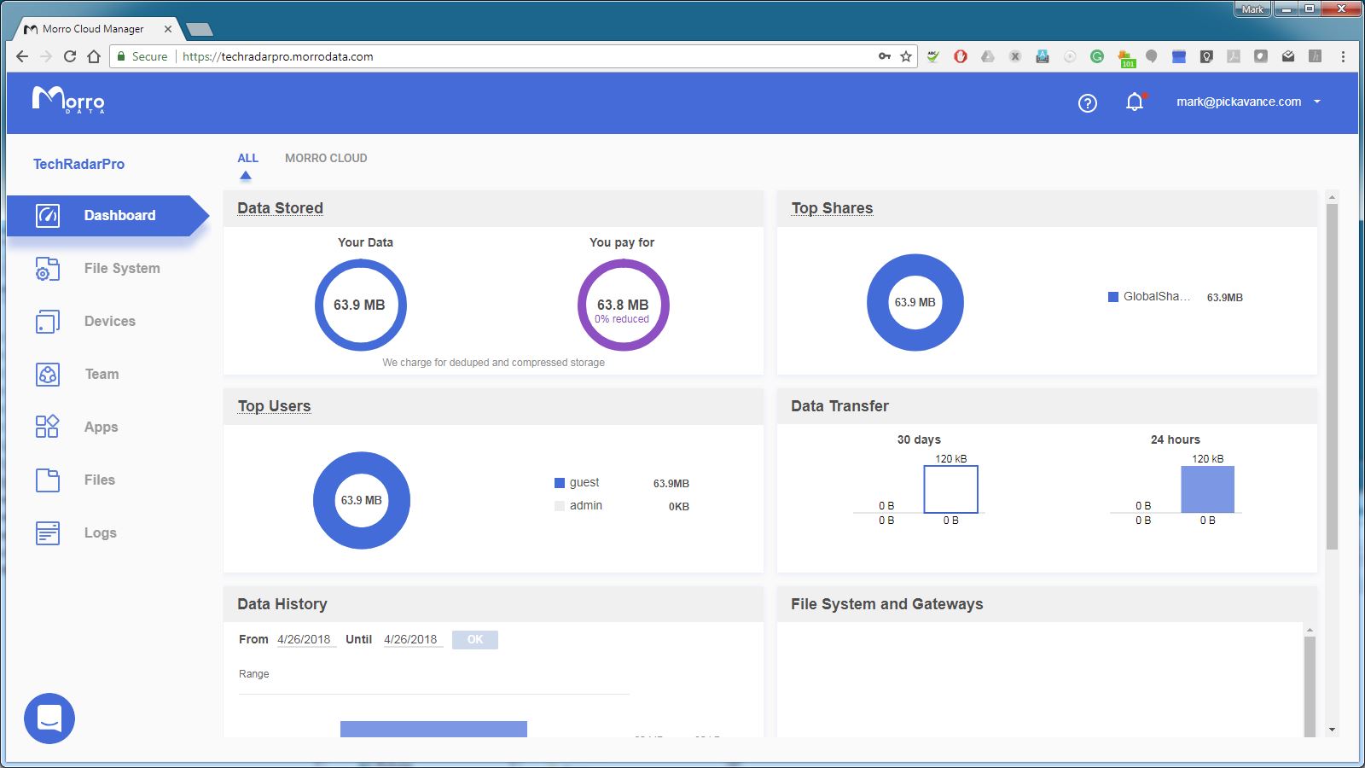The width and height of the screenshot is (1365, 768).
Task: Open the Devices menu label
Action: [x=110, y=321]
